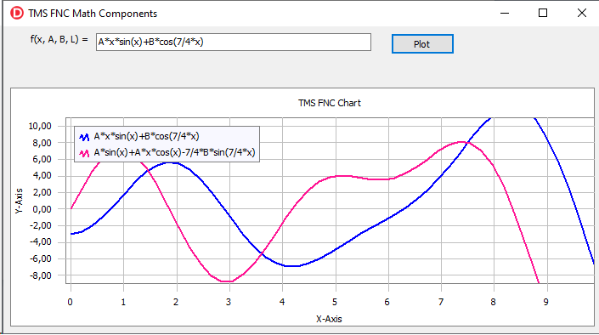The width and height of the screenshot is (599, 335).
Task: Click the X-axis tick label 5
Action: (x=335, y=302)
